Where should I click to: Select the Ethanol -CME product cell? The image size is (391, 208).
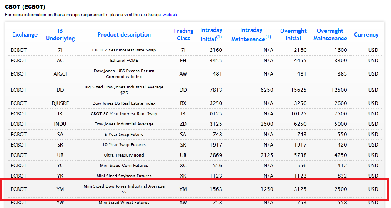(124, 60)
